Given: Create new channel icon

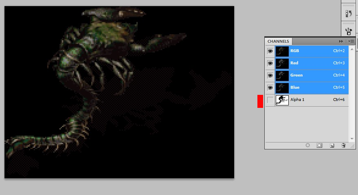Looking at the screenshot, I should pos(332,145).
